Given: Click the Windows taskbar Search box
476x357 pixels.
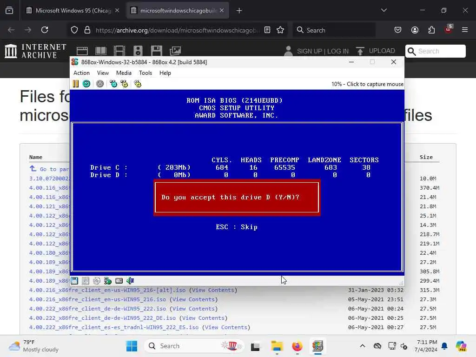Looking at the screenshot, I should pyautogui.click(x=194, y=346).
